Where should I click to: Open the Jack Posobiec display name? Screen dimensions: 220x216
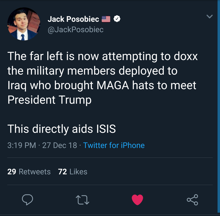point(73,19)
